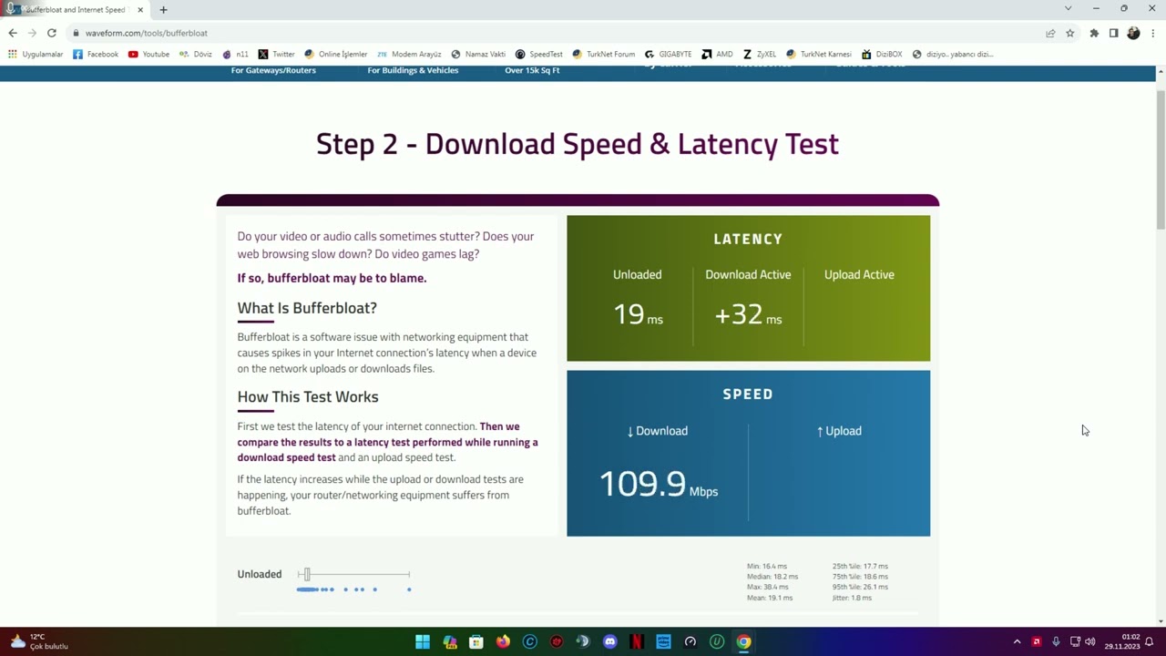Open Discord from the taskbar

click(610, 641)
